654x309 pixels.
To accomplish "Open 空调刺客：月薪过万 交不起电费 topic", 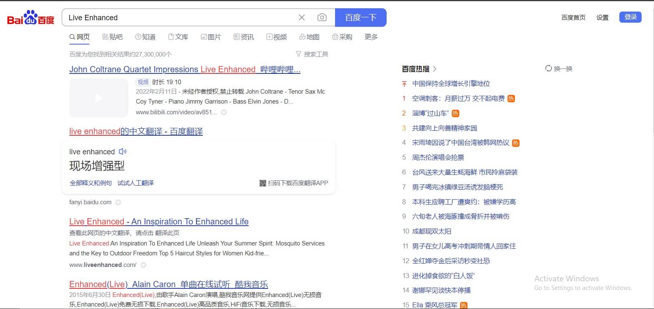I will pyautogui.click(x=458, y=98).
